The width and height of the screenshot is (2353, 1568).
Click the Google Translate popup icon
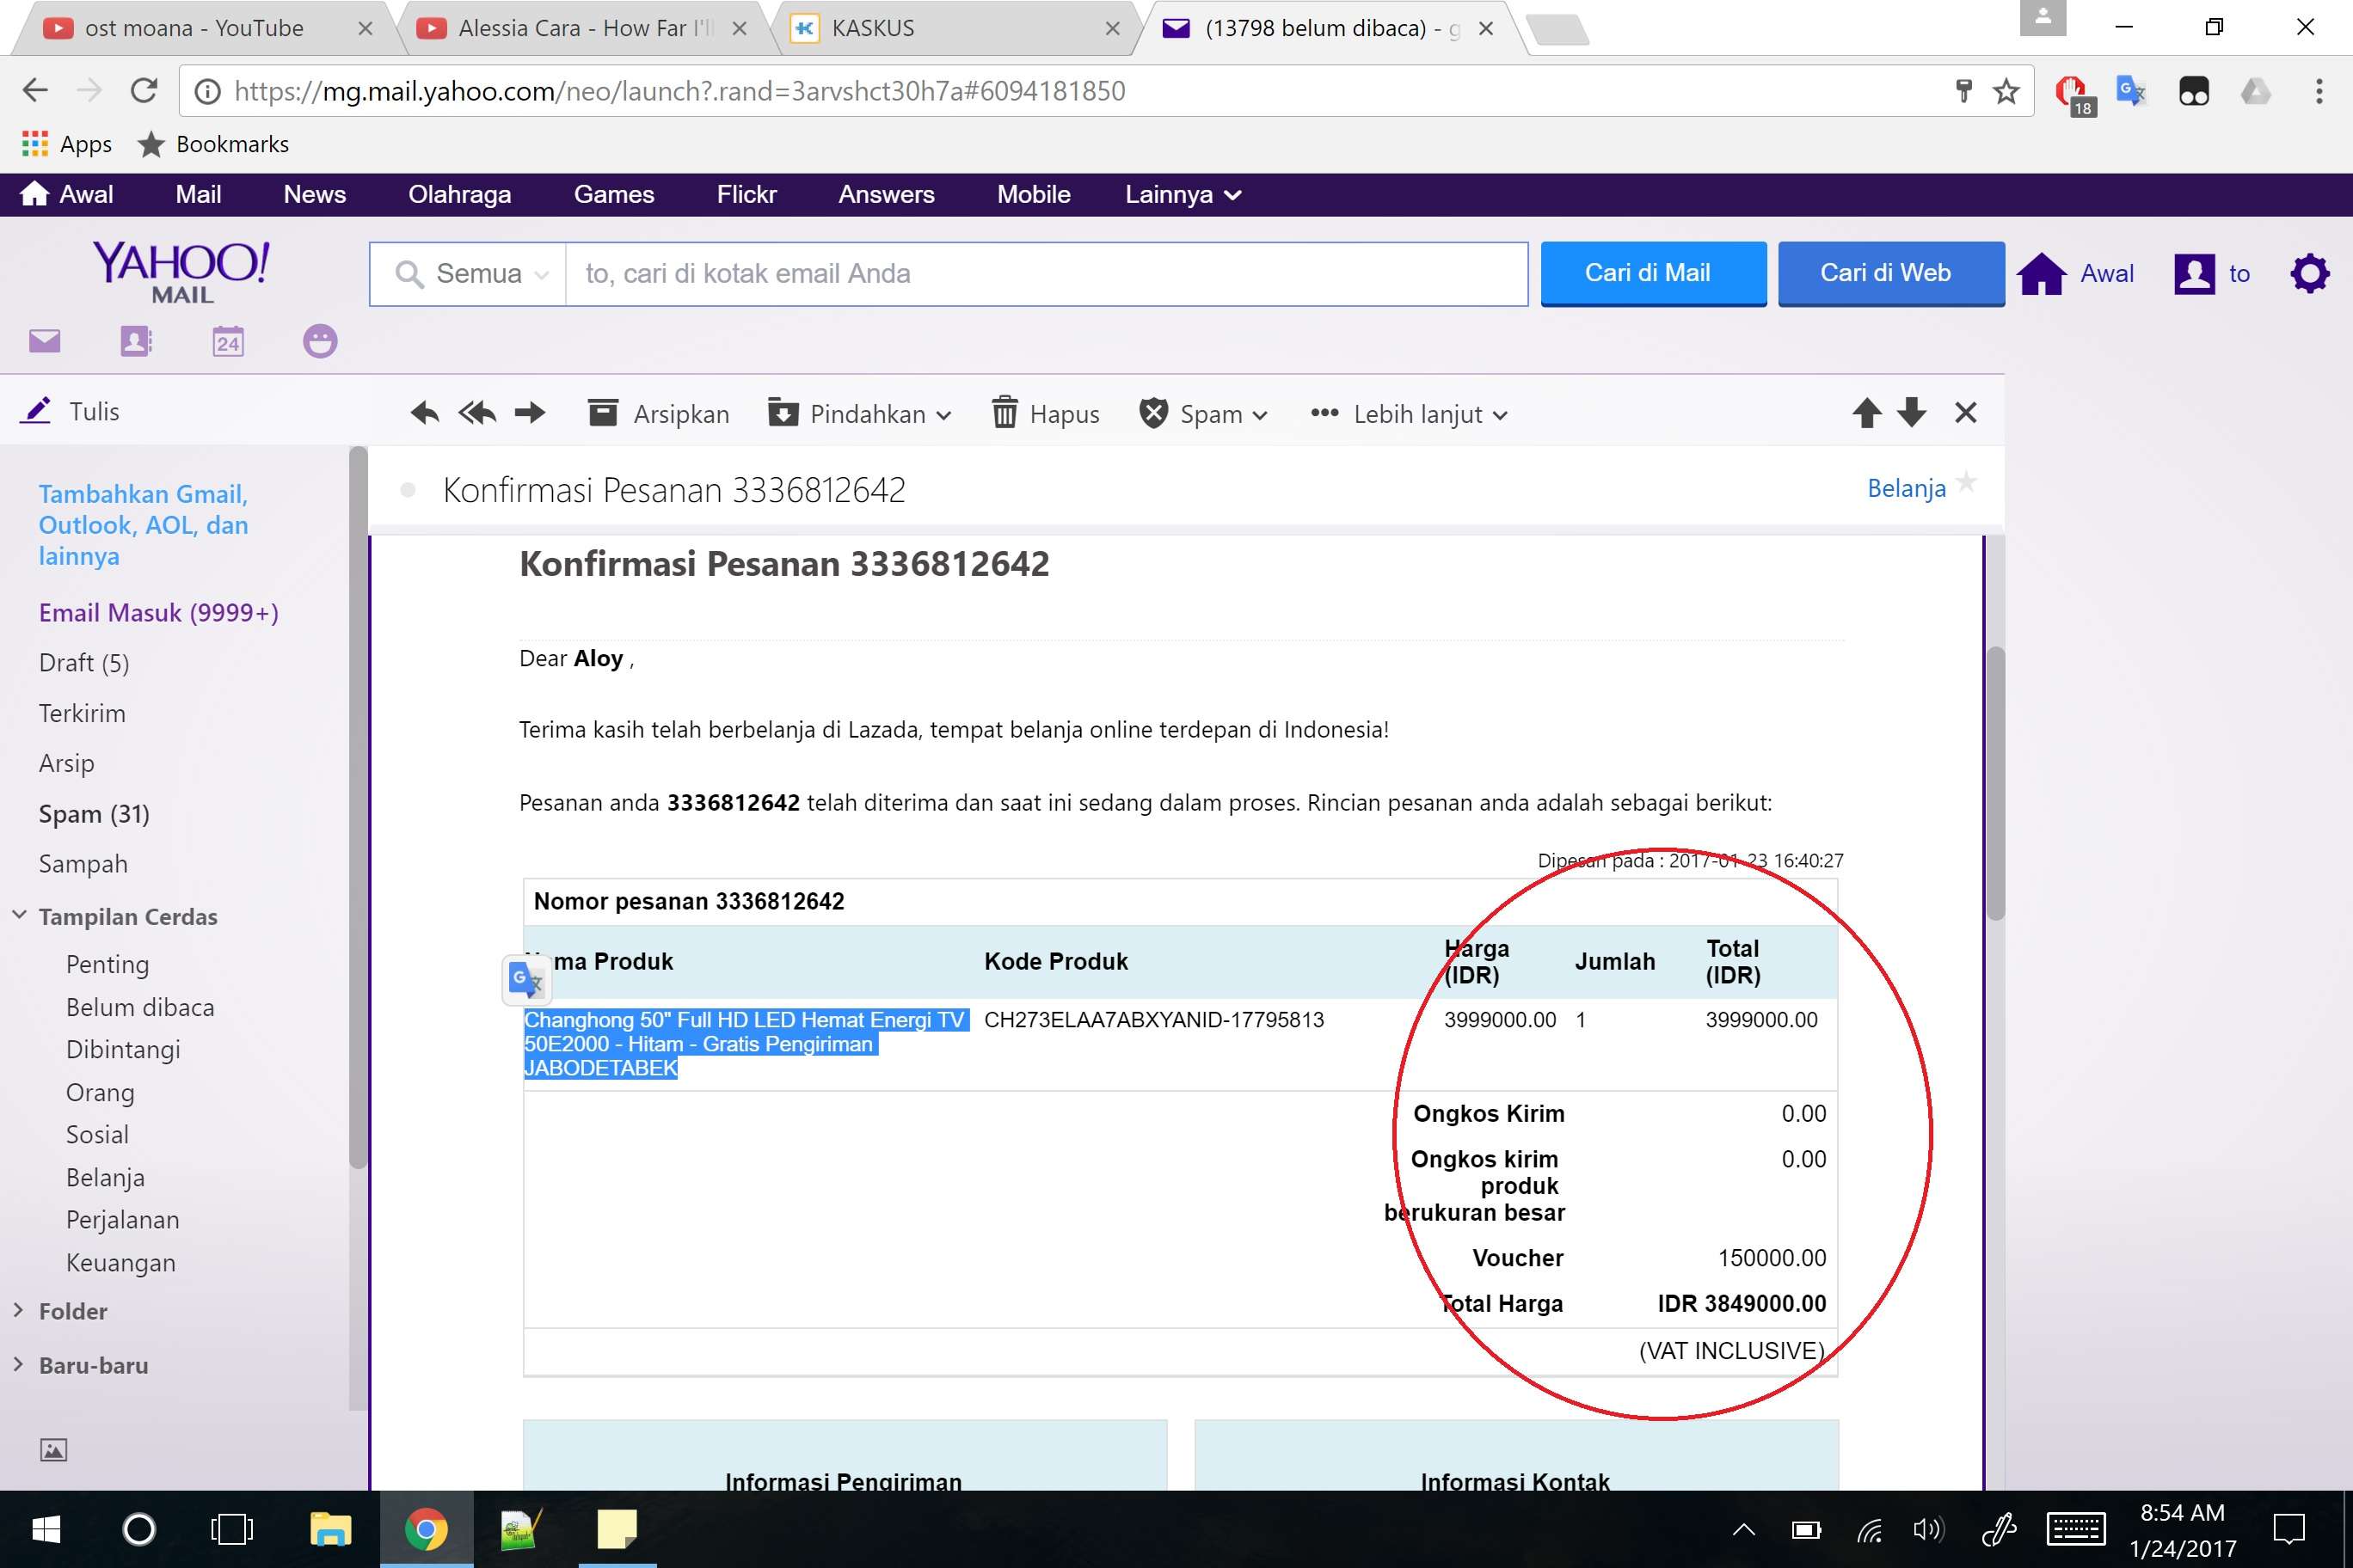click(526, 979)
